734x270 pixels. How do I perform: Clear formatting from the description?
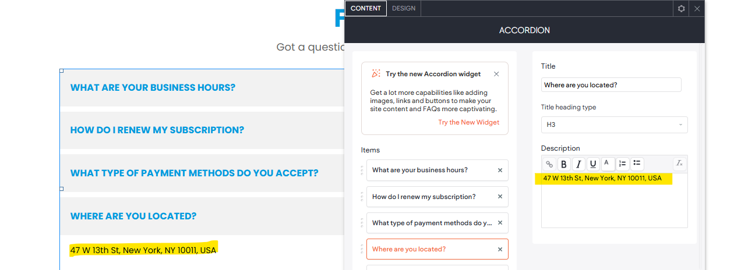pos(679,164)
